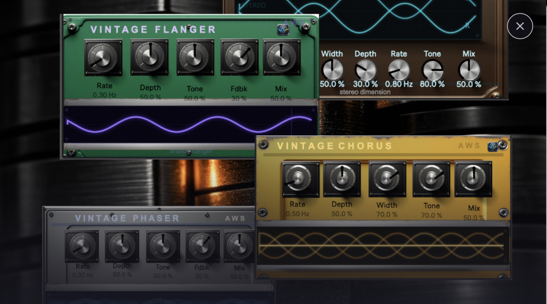Viewport: 547px width, 304px height.
Task: Click the Vintage Flanger Rate knob
Action: tap(103, 57)
